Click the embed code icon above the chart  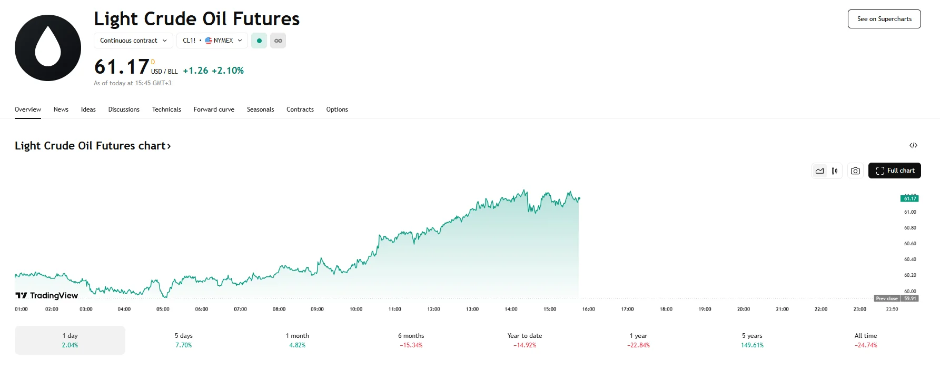click(913, 145)
